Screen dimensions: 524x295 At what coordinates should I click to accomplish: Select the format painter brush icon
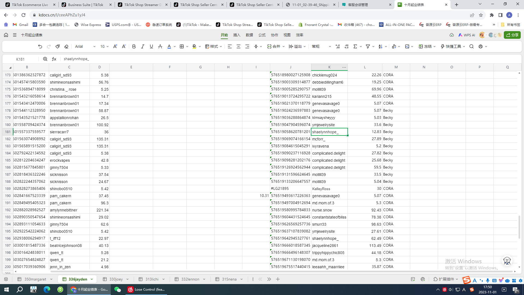coord(58,46)
